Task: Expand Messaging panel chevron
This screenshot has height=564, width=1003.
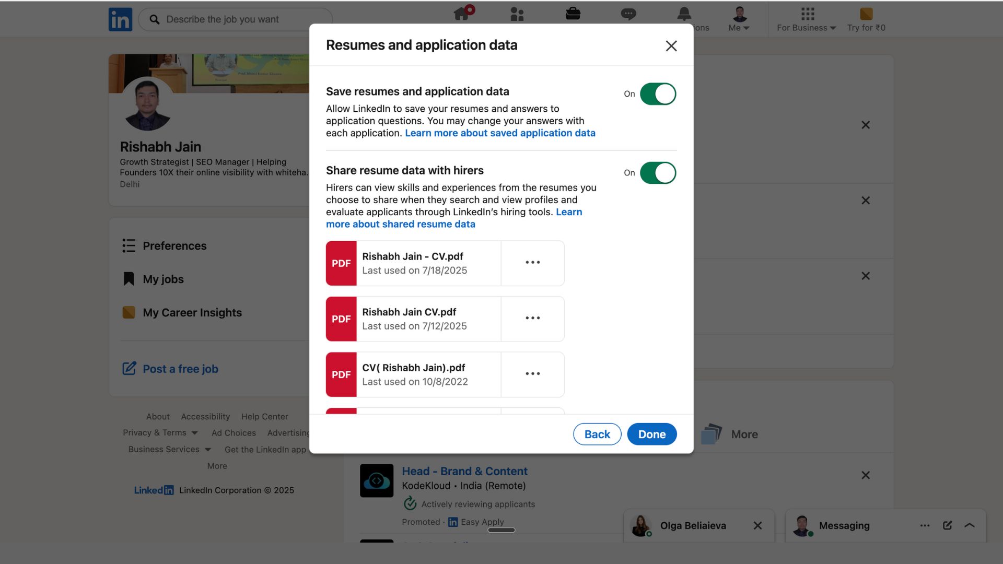Action: click(x=970, y=525)
